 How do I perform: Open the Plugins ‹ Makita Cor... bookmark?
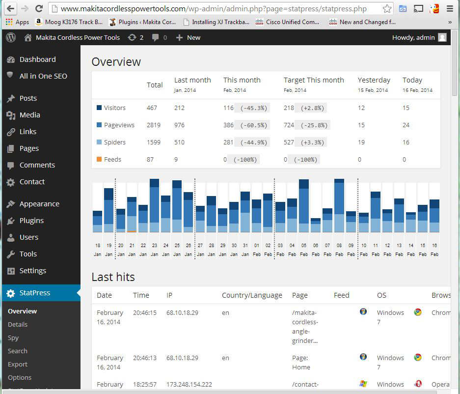coord(142,22)
